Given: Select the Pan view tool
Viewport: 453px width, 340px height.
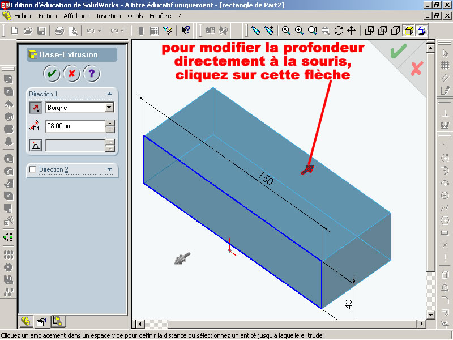Looking at the screenshot, I should (x=351, y=31).
